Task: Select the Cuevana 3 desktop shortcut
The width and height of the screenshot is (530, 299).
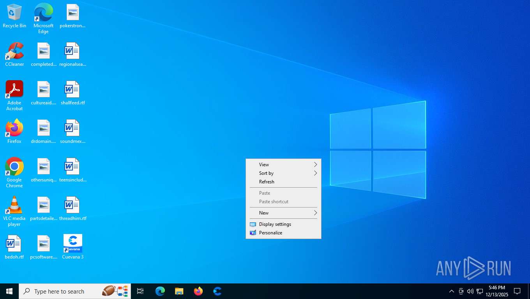Action: coord(72,247)
